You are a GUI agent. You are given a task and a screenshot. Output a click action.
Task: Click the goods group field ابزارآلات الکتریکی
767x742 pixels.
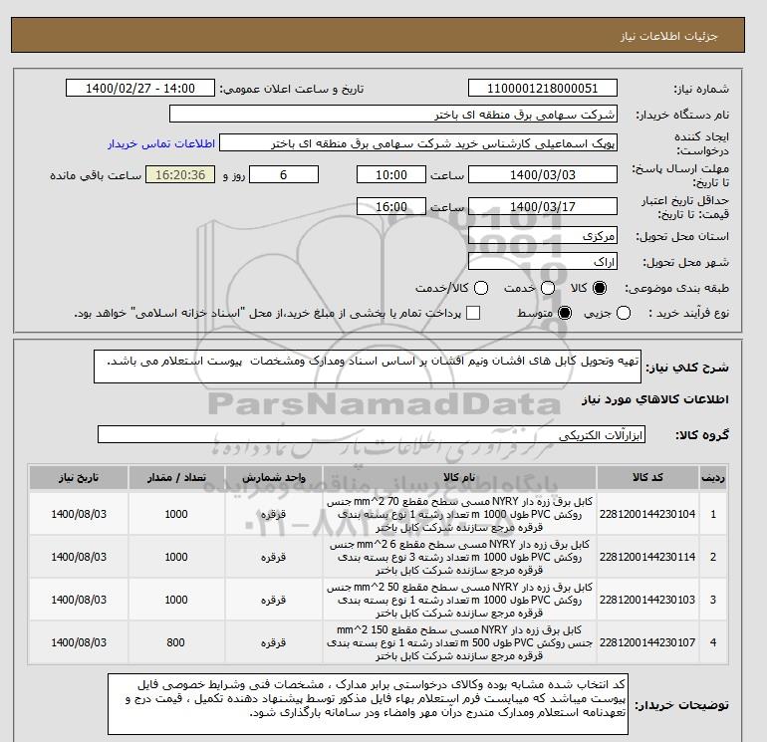372,434
